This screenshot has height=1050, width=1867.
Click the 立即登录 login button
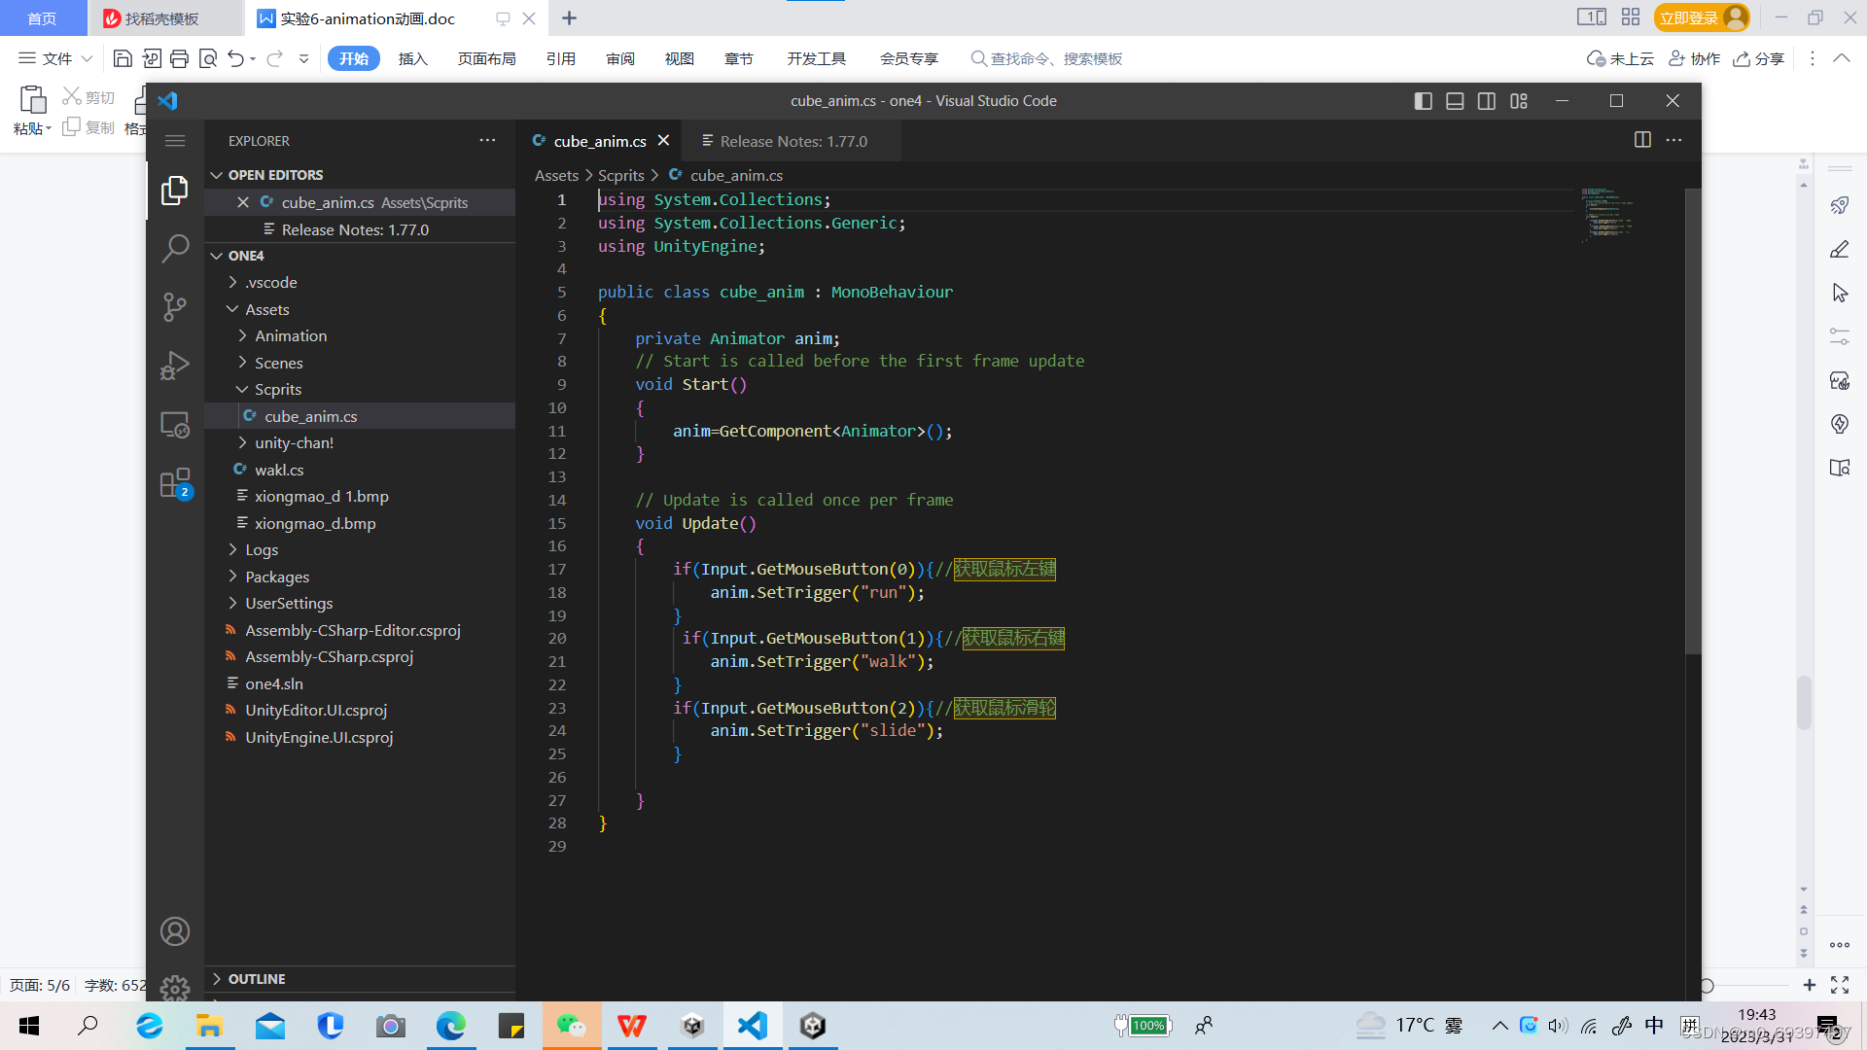point(1689,17)
